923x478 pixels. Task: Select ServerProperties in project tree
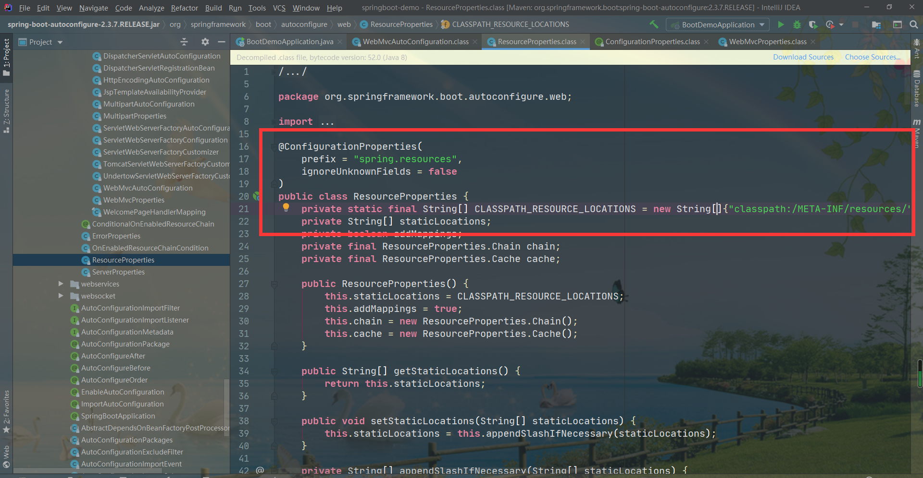click(118, 272)
